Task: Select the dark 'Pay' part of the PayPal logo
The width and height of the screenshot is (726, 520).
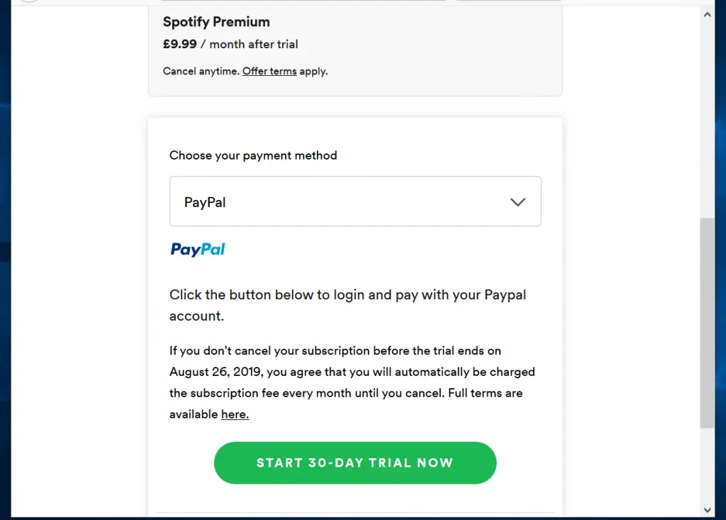Action: click(x=186, y=249)
